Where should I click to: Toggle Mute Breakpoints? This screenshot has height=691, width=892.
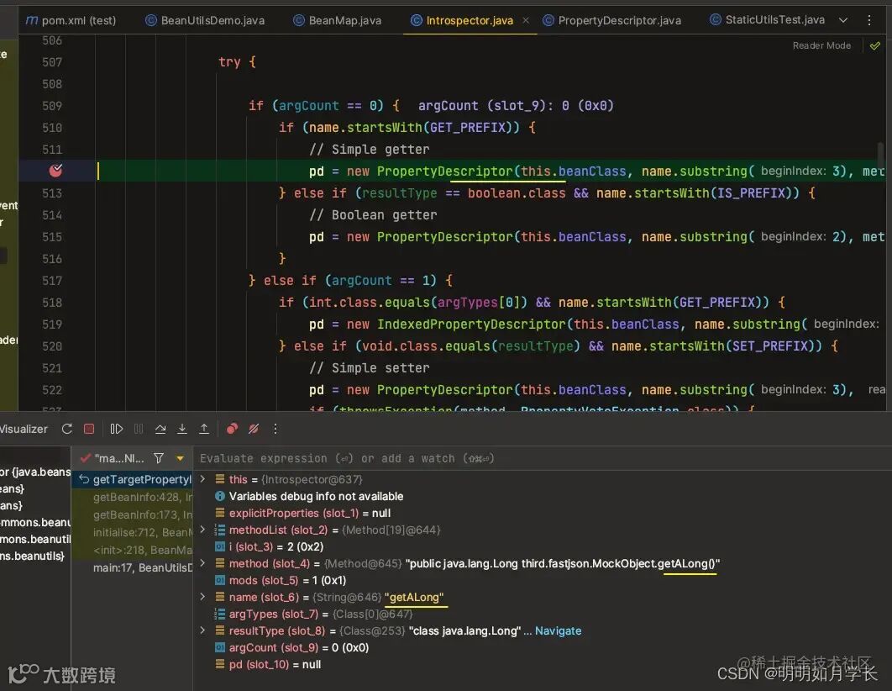click(x=254, y=429)
